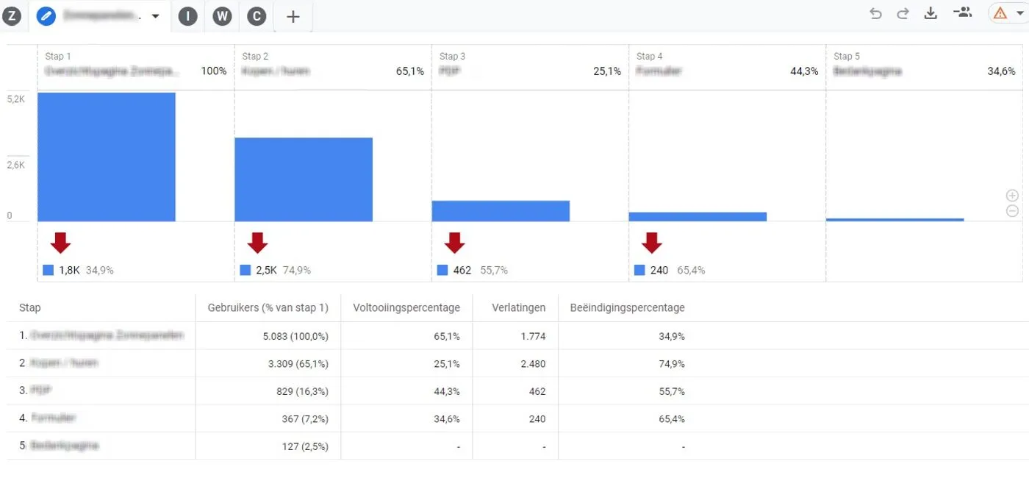The height and width of the screenshot is (503, 1029).
Task: Open the Z account avatar icon
Action: [12, 15]
